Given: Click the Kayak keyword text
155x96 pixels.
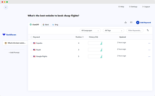Looking at the screenshot, I should point(39,50).
